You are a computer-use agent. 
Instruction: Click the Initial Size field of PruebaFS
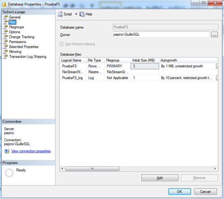click(145, 66)
